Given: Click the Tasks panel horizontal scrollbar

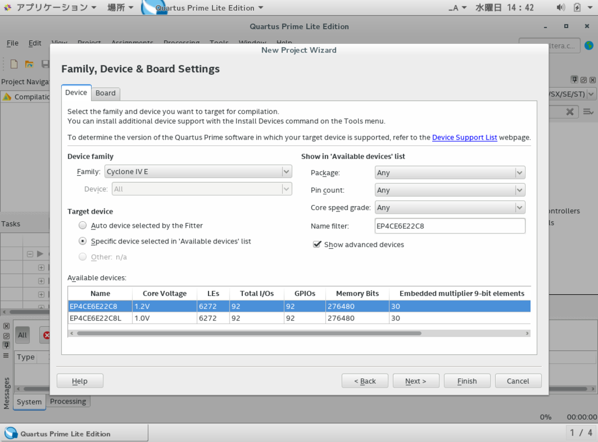Looking at the screenshot, I should click(x=29, y=312).
